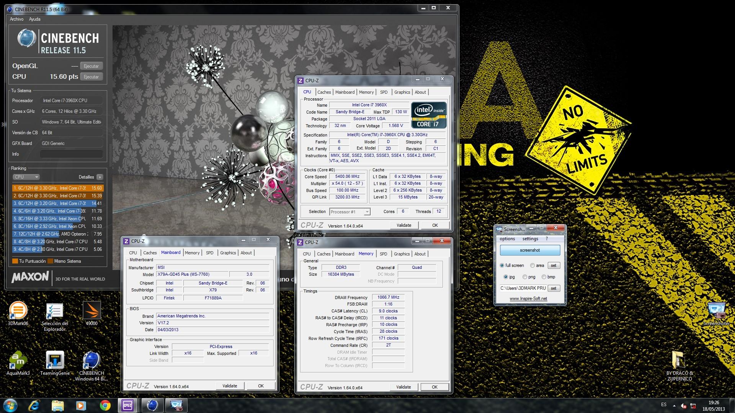This screenshot has height=413, width=735.
Task: Click the brown Mismo Sistema legend swatch
Action: pyautogui.click(x=50, y=261)
